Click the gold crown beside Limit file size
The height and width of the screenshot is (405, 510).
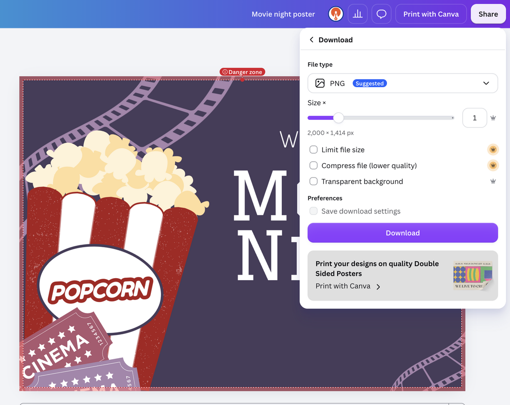(493, 150)
